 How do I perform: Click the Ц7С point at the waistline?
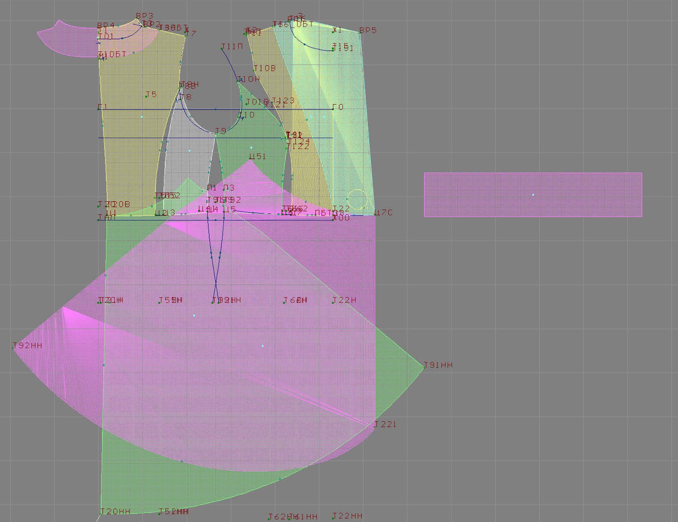coord(375,214)
